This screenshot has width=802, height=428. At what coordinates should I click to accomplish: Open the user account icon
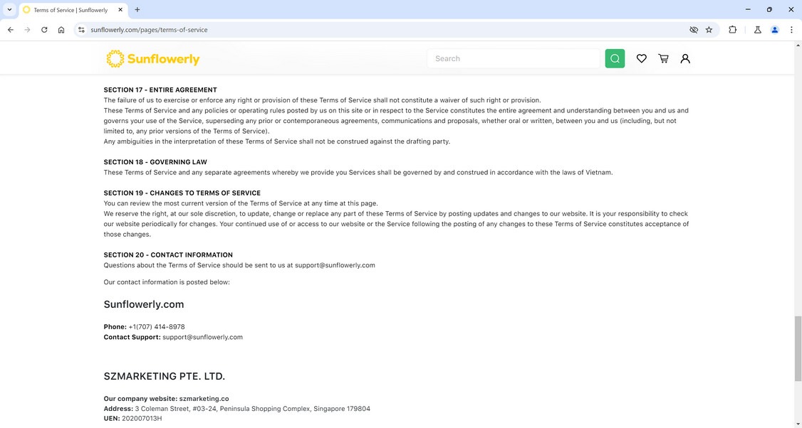(x=685, y=58)
